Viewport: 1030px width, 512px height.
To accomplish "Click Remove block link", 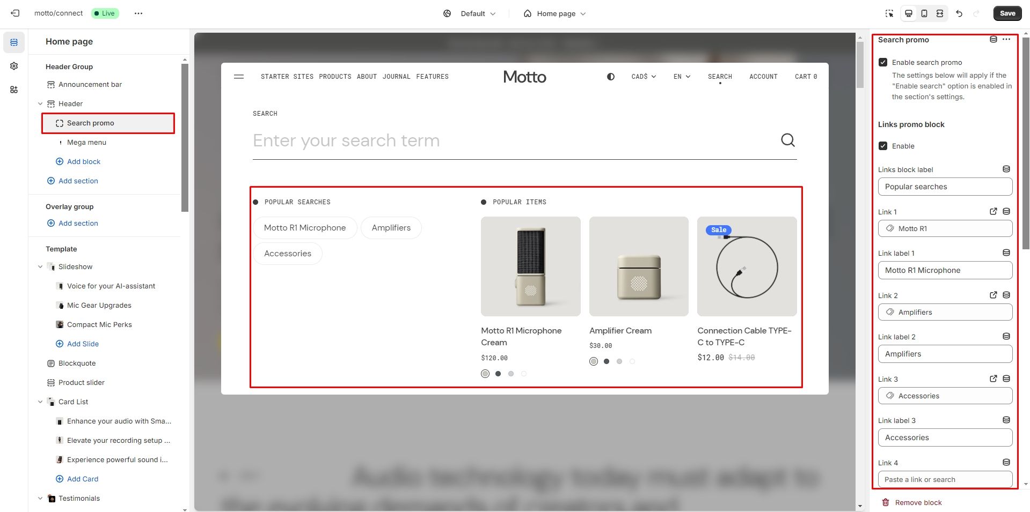I will pyautogui.click(x=918, y=502).
